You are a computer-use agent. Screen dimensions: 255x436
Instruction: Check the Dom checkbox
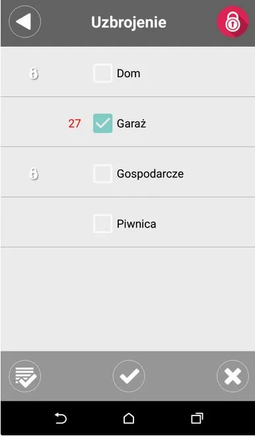click(x=103, y=73)
